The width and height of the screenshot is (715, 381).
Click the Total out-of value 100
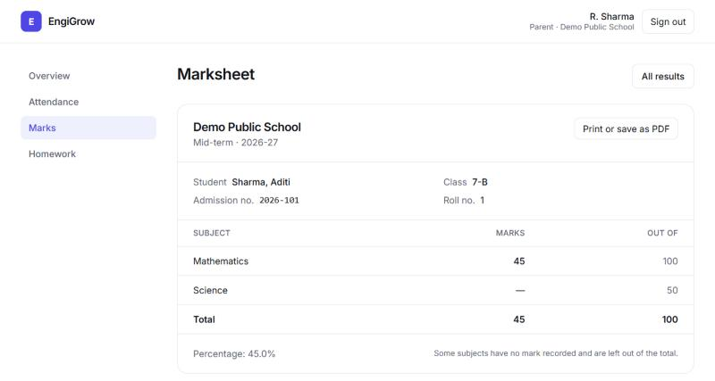(x=669, y=319)
